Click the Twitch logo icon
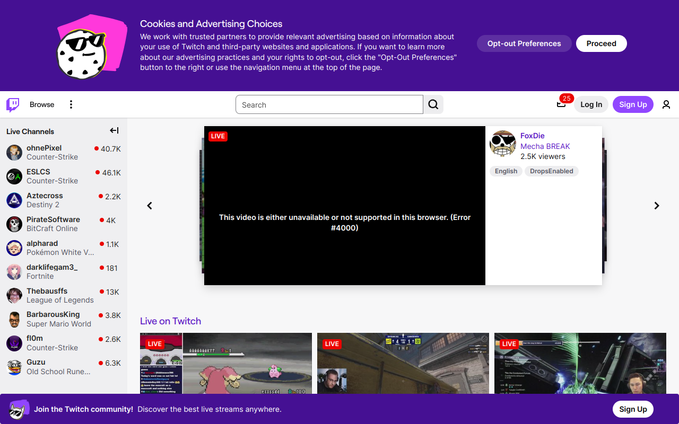This screenshot has height=424, width=679. (12, 104)
